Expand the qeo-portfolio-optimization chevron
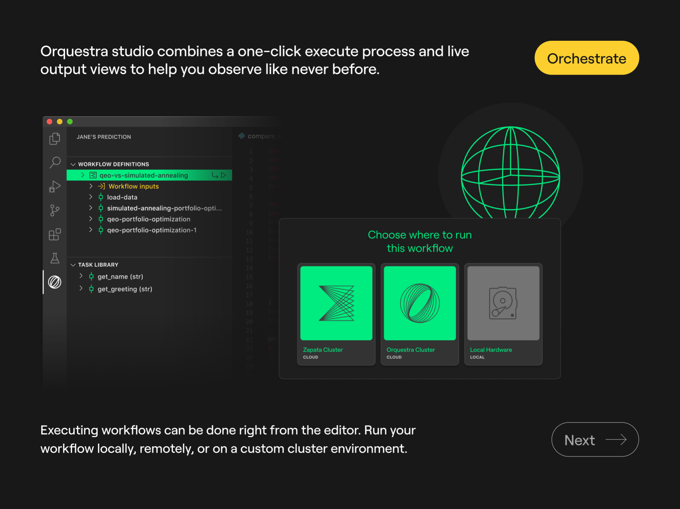 point(91,219)
